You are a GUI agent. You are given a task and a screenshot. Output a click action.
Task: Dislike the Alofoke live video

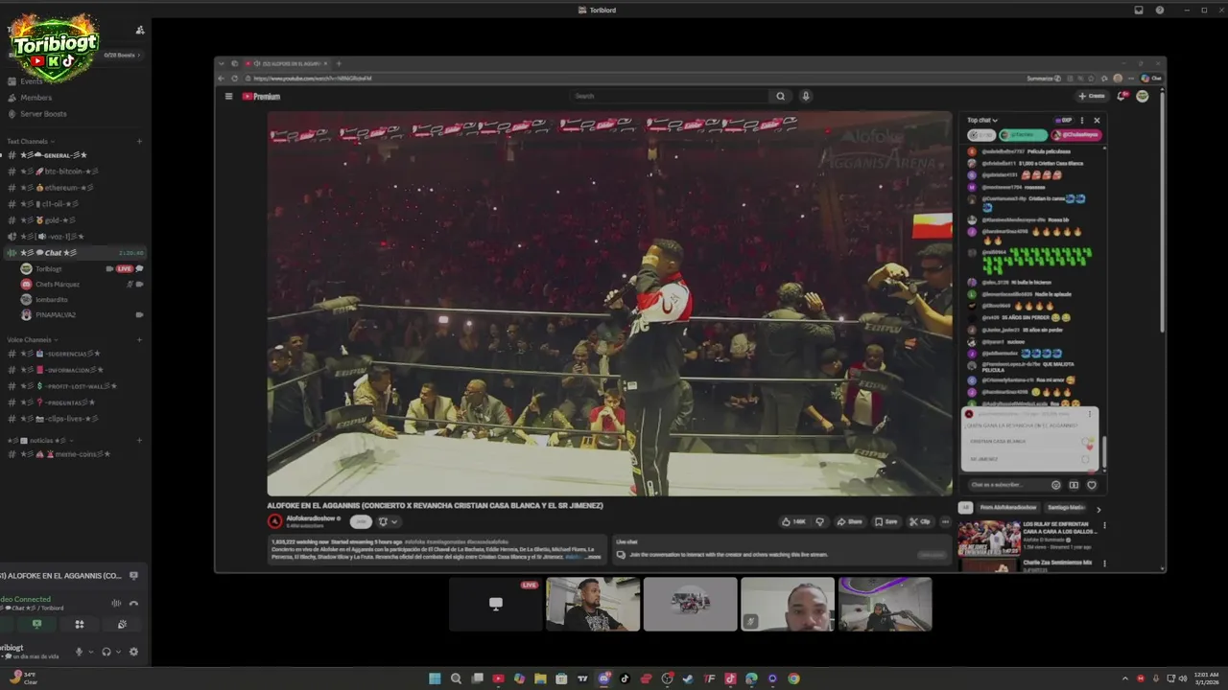(819, 521)
